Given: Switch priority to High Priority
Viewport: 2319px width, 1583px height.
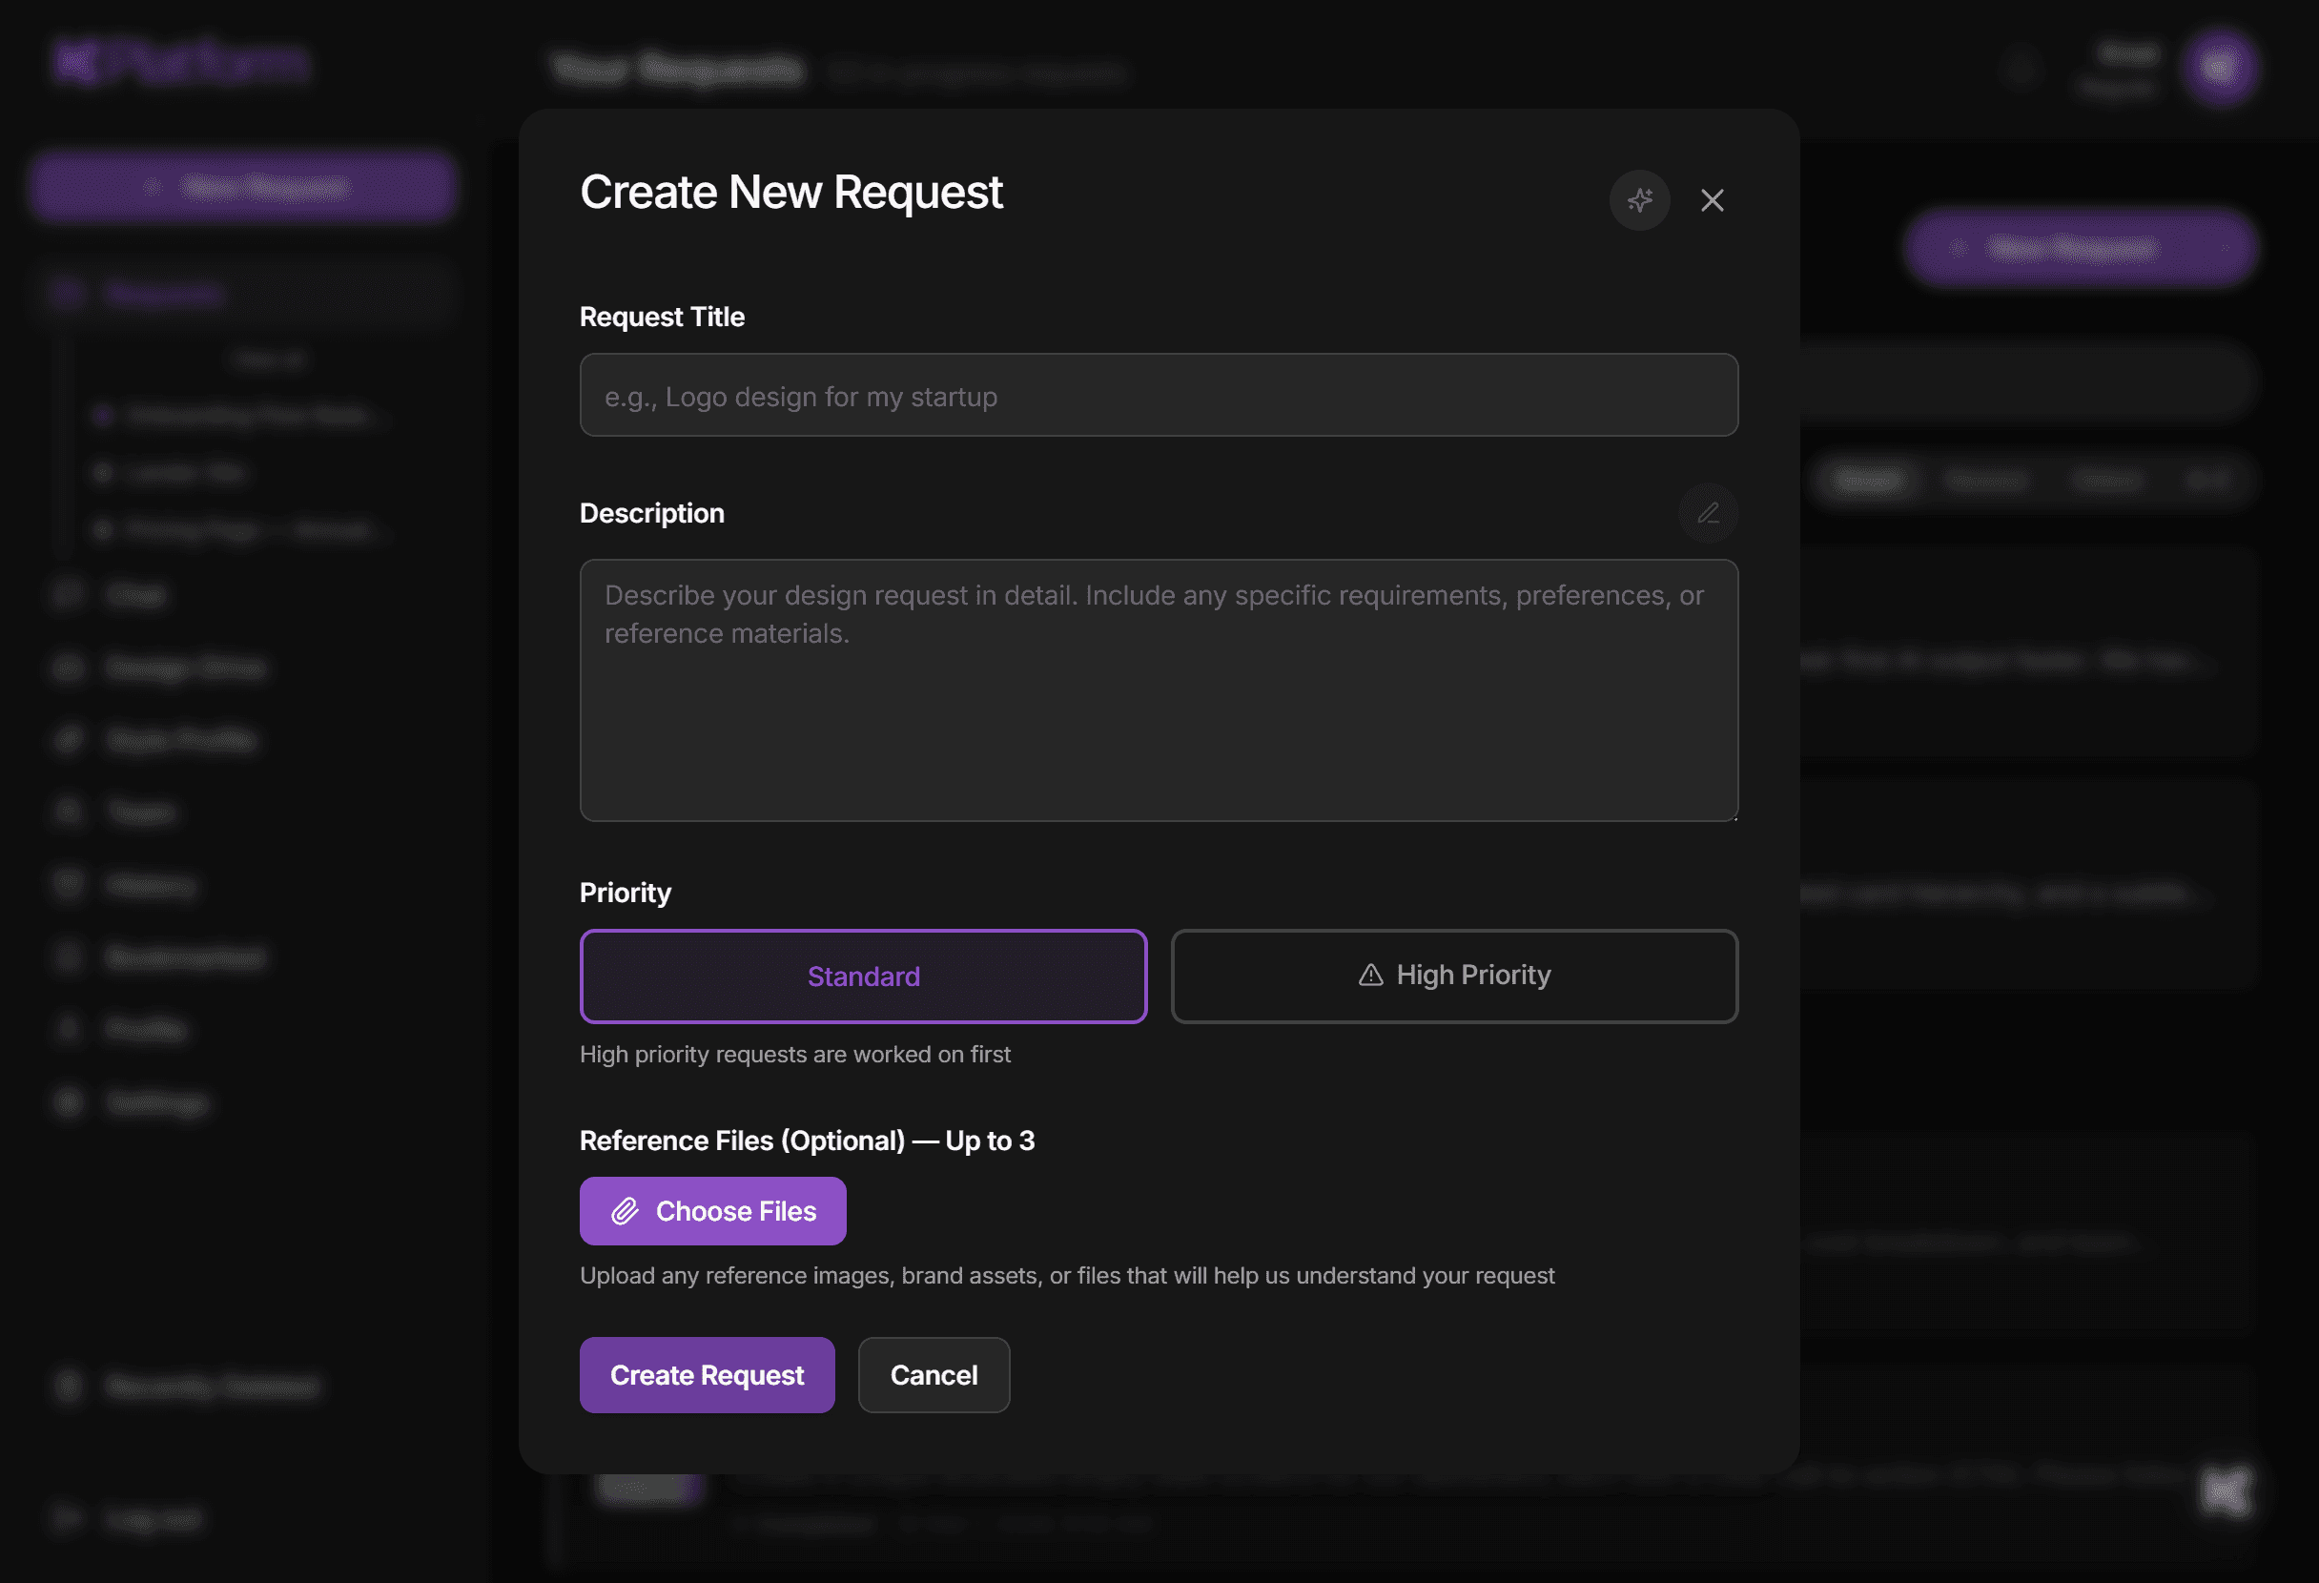Looking at the screenshot, I should (1455, 977).
